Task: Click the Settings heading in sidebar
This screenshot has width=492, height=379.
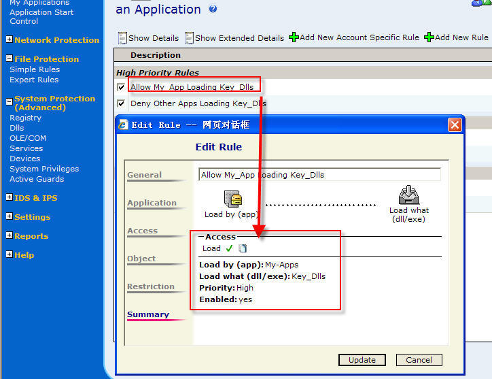Action: [33, 217]
